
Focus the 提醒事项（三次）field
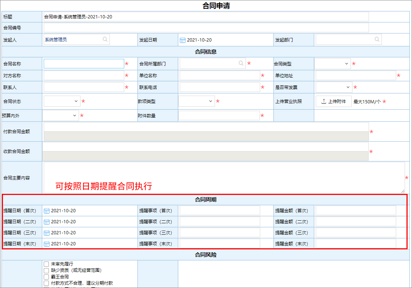pyautogui.click(x=220, y=233)
